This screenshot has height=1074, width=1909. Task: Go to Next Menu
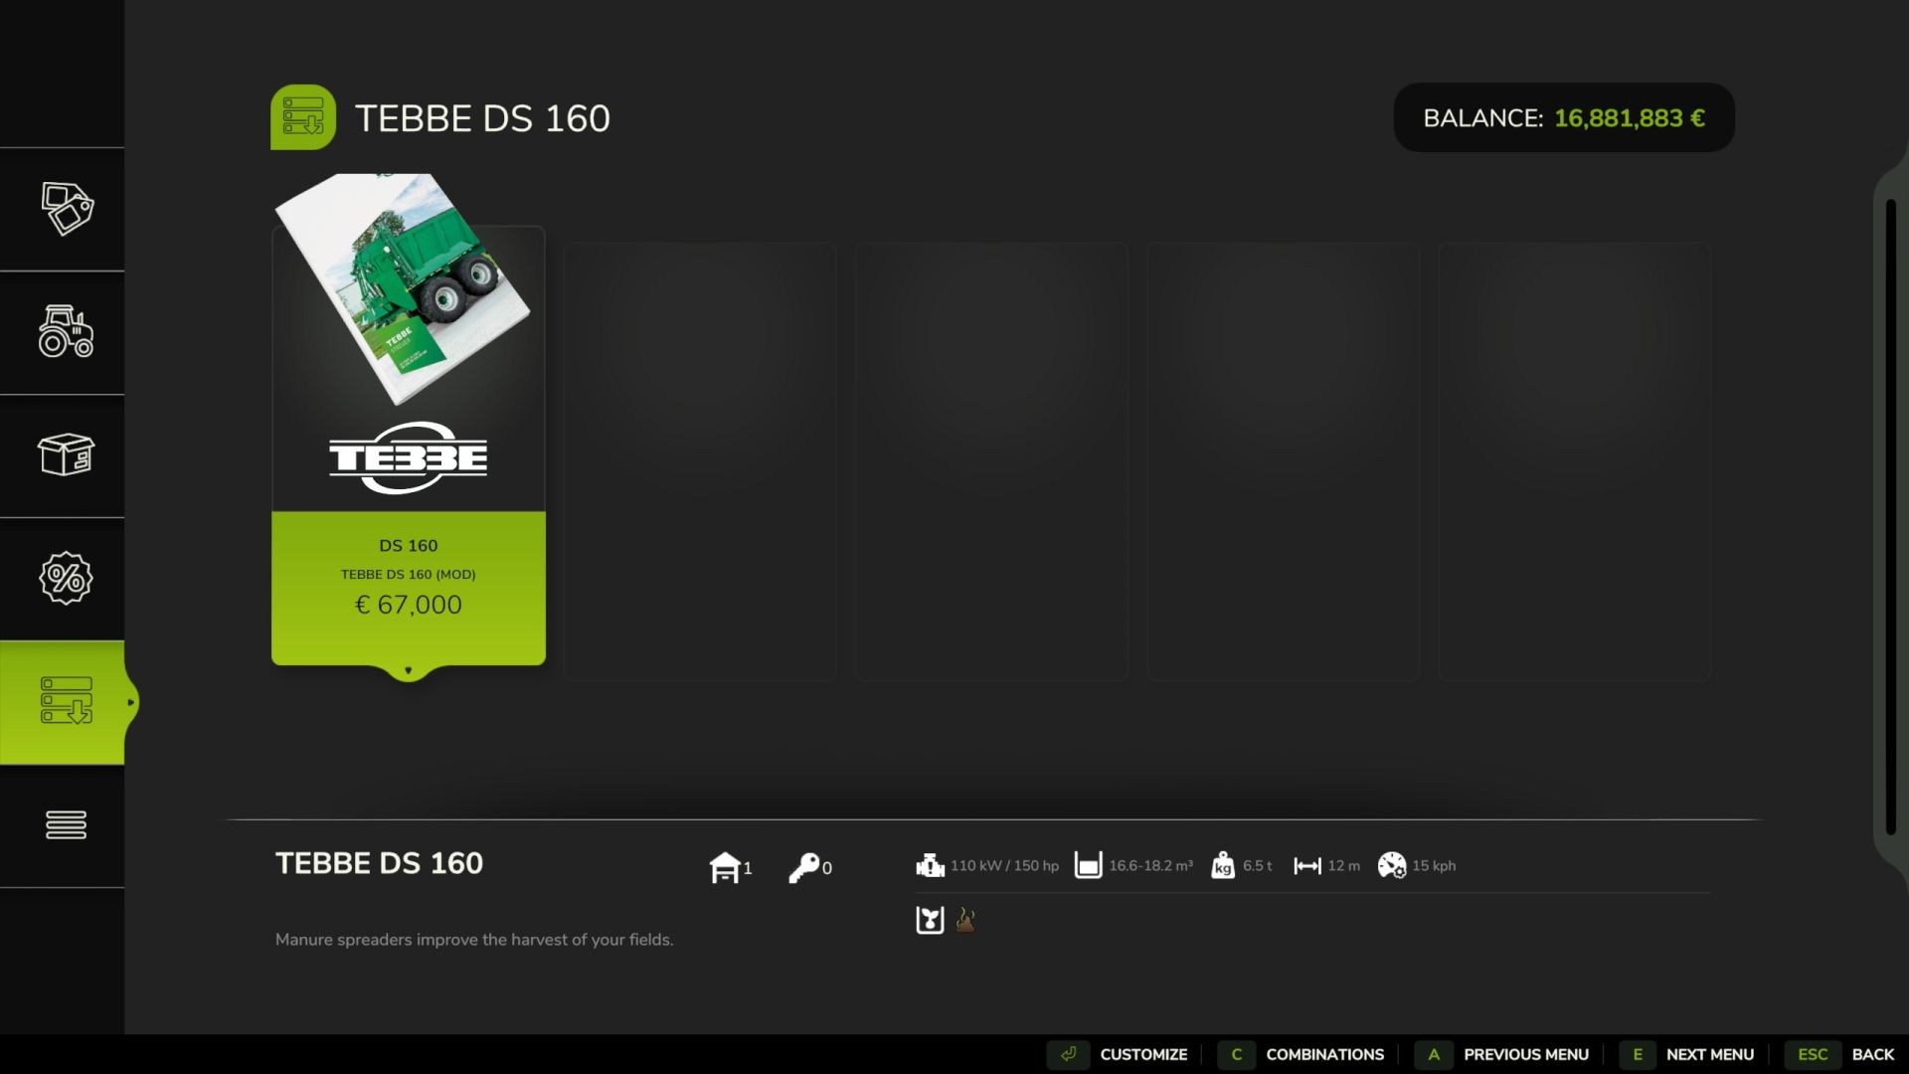tap(1688, 1054)
